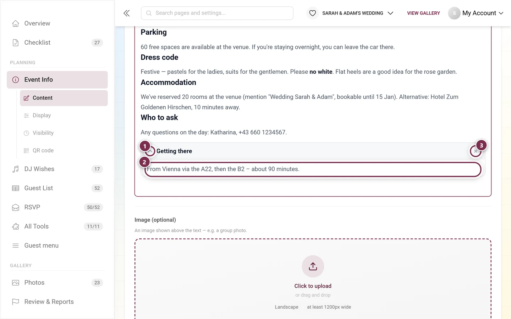Open the View Gallery link
The width and height of the screenshot is (511, 319).
(x=423, y=13)
